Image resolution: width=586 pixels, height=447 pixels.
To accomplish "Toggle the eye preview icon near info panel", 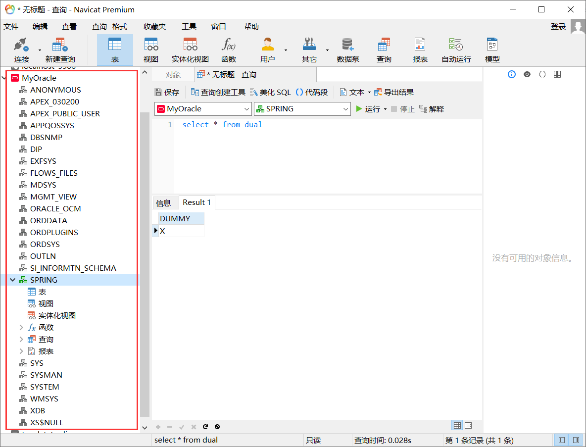I will (527, 74).
